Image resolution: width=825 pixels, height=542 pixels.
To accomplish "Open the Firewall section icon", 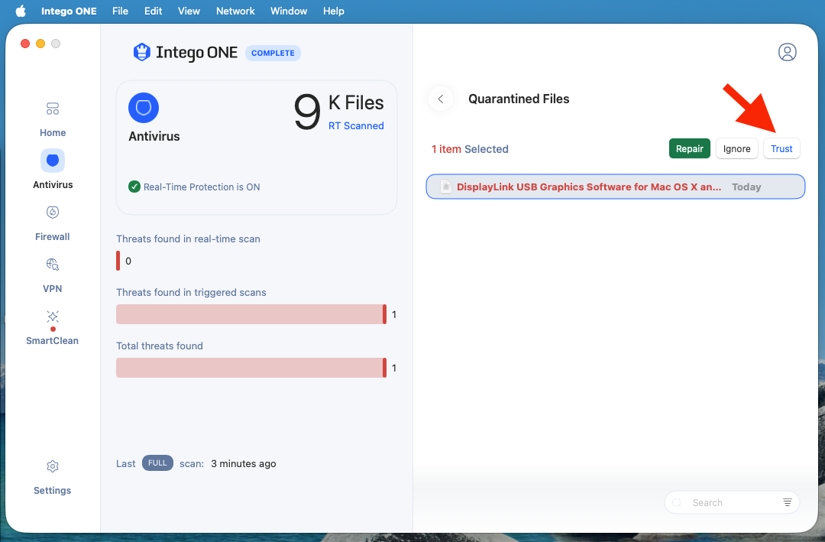I will click(53, 213).
